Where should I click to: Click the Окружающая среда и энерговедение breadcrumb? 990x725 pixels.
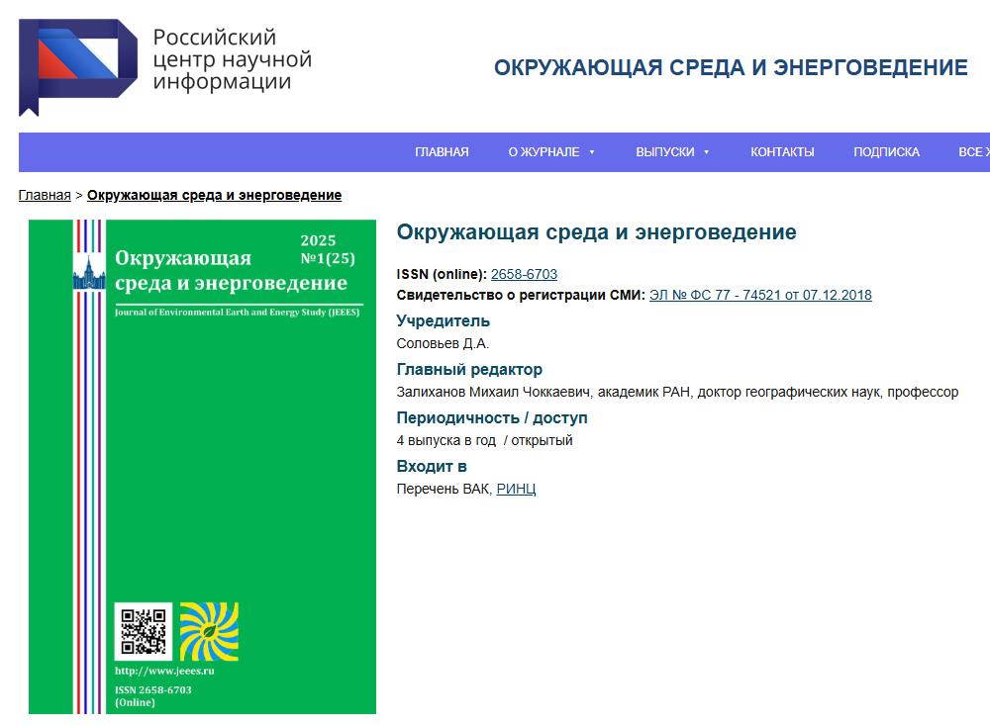click(x=214, y=195)
